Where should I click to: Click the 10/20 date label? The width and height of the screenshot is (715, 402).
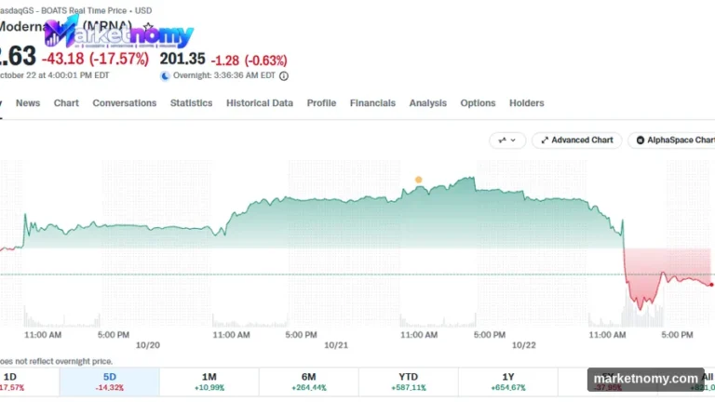pos(148,345)
